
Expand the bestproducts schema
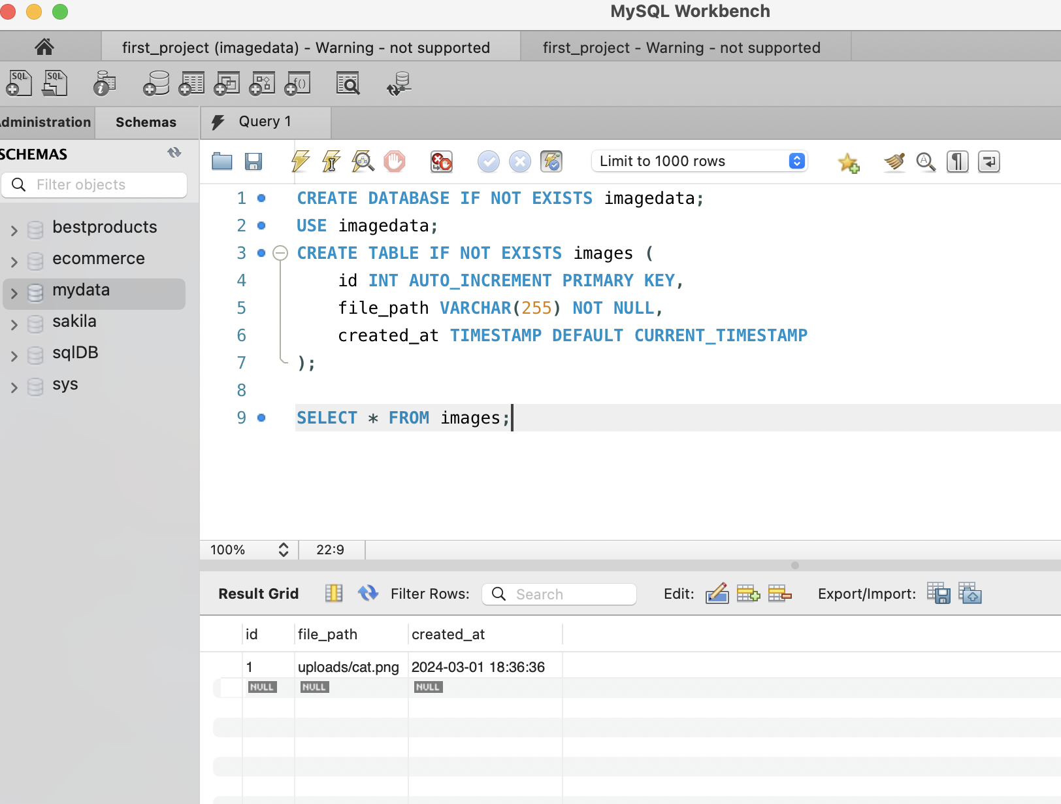click(14, 230)
